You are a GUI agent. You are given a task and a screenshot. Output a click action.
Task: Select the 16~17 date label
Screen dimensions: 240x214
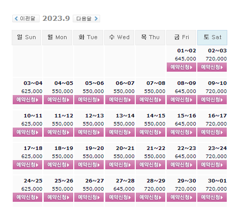coord(217,115)
